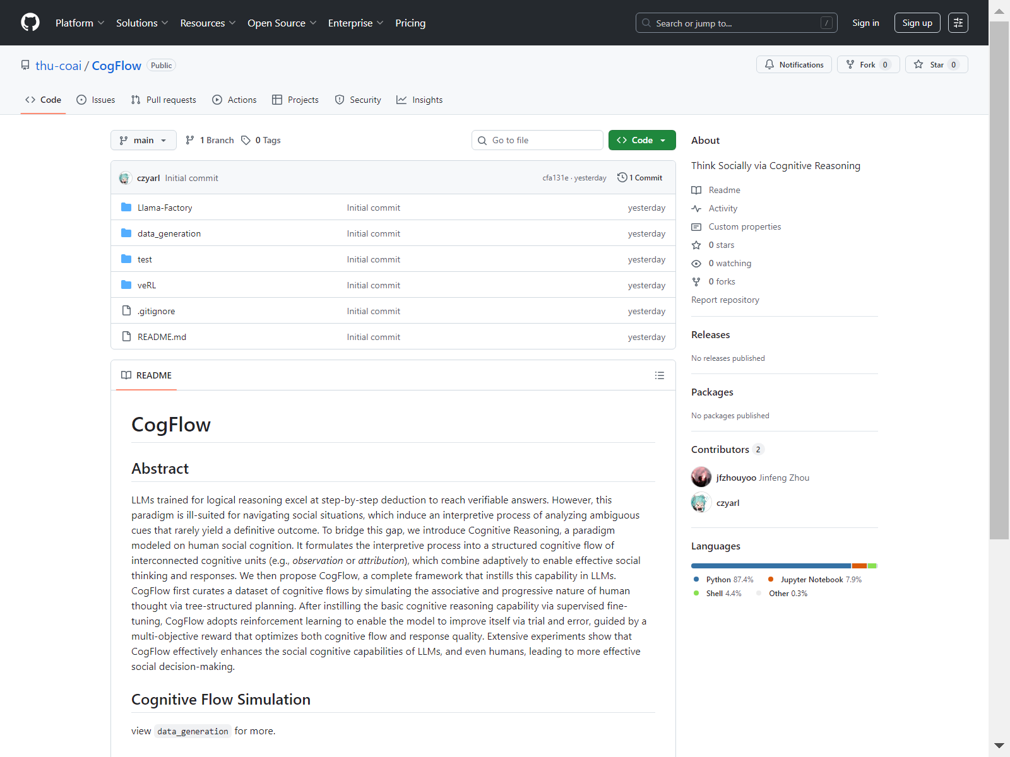Click the Python segment of languages bar
Image resolution: width=1010 pixels, height=757 pixels.
click(771, 566)
